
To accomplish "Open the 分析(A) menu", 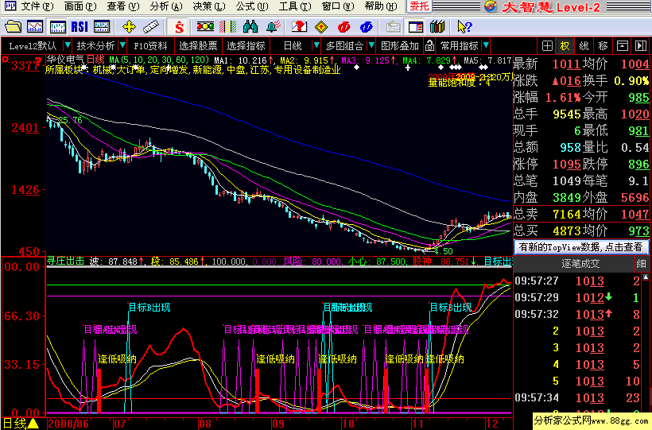I will point(166,6).
